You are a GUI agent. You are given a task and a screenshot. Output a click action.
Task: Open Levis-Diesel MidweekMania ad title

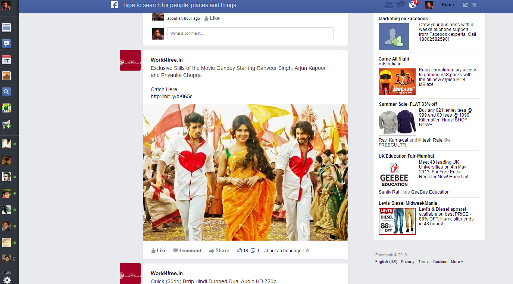tap(408, 203)
